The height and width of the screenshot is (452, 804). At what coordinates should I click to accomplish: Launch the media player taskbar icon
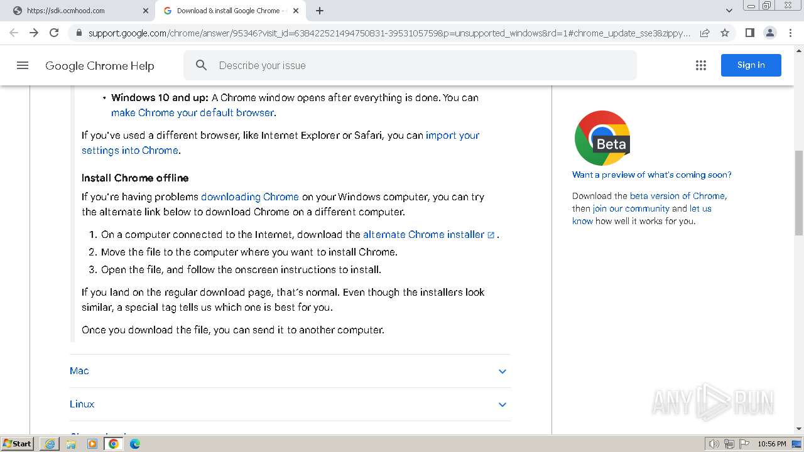click(92, 444)
